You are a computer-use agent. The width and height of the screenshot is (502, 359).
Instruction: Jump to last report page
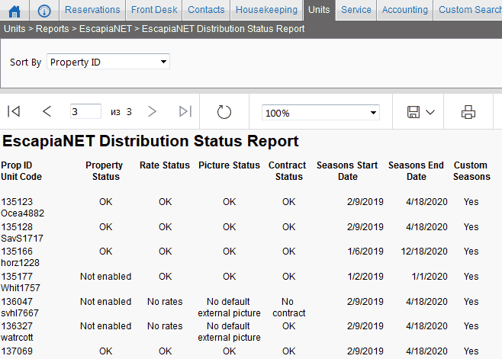185,111
